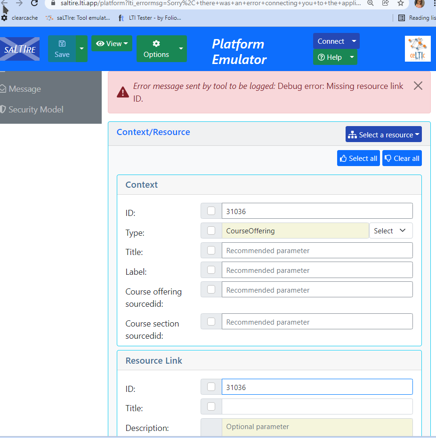Image resolution: width=436 pixels, height=438 pixels.
Task: Click the Options gear icon
Action: (x=157, y=44)
